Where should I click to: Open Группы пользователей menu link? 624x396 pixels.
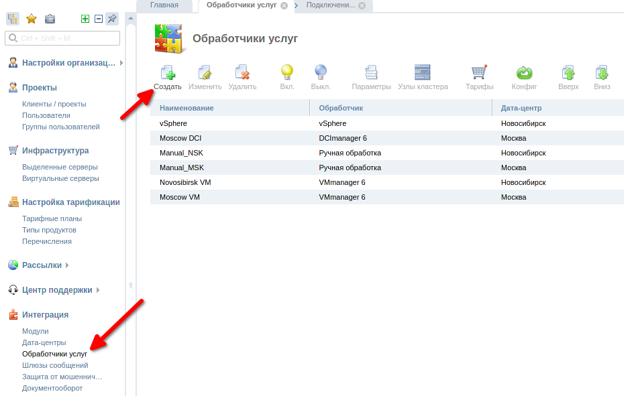click(x=61, y=127)
